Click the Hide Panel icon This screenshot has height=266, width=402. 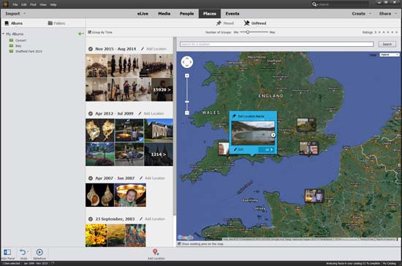7,252
